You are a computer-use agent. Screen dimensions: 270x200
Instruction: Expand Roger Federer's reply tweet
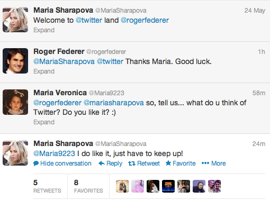pos(44,71)
